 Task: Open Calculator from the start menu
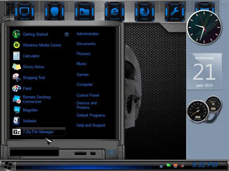tap(31, 56)
